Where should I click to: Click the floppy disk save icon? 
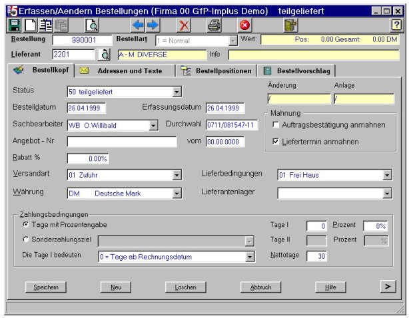[x=15, y=25]
